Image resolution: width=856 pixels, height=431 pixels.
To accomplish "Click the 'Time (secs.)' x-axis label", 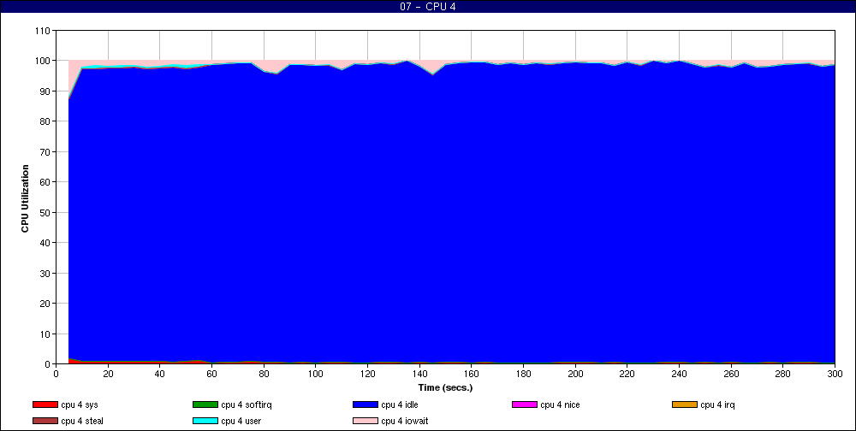I will [x=445, y=388].
